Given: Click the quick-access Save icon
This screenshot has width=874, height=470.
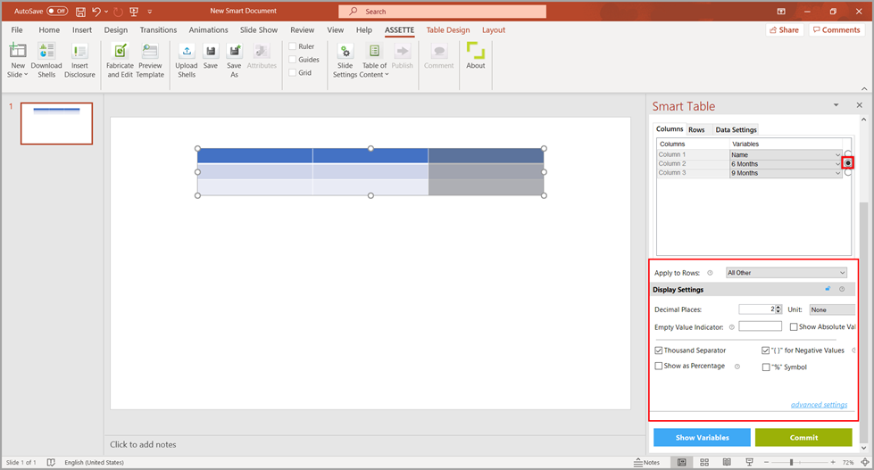Looking at the screenshot, I should click(80, 11).
